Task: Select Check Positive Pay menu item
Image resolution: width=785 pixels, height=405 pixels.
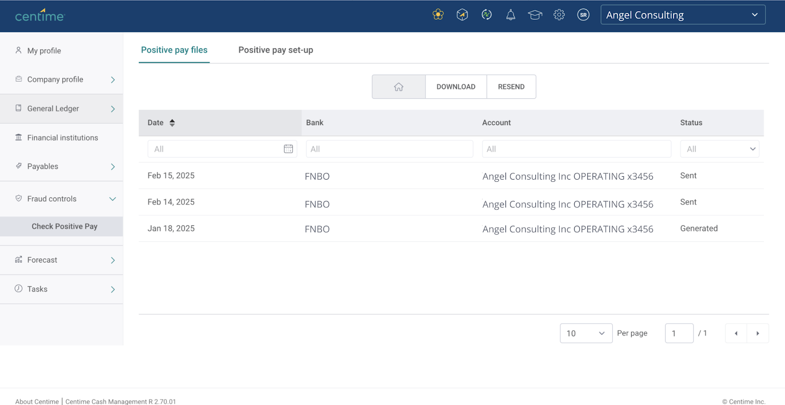Action: click(61, 226)
